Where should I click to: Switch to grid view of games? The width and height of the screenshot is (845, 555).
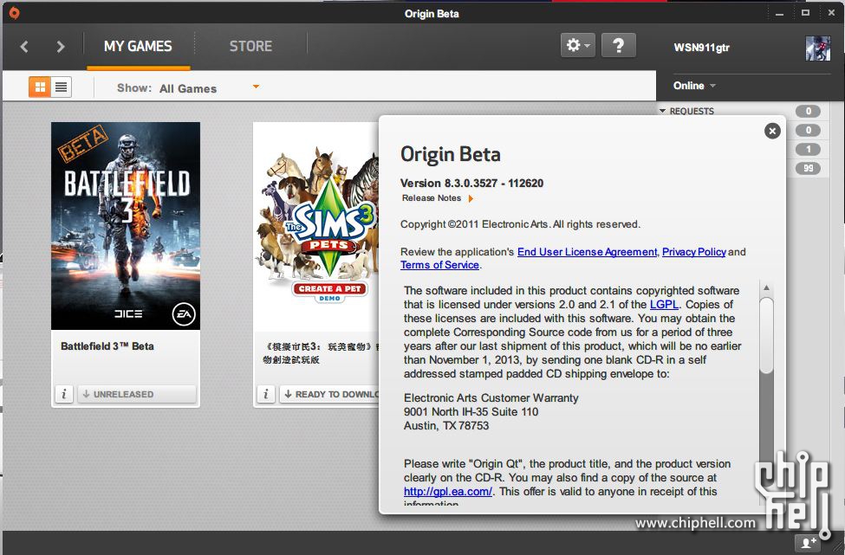(x=39, y=87)
